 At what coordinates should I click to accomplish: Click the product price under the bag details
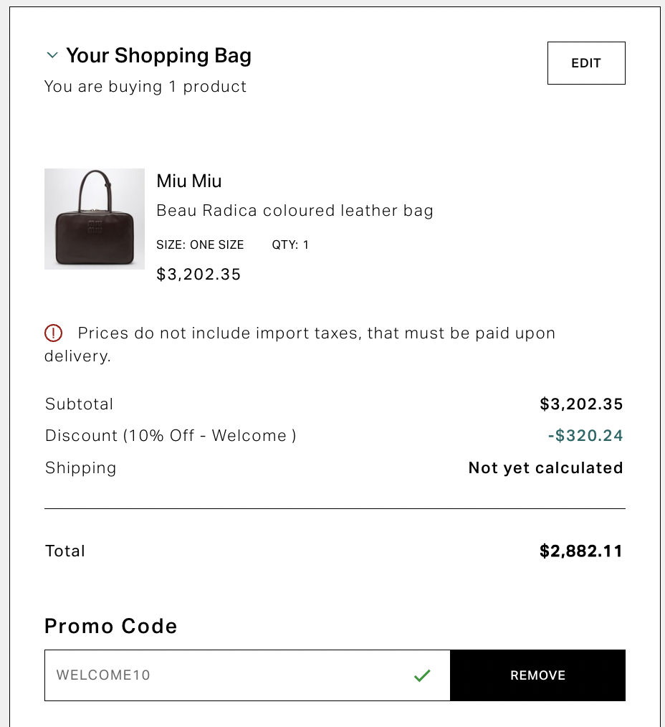coord(198,274)
